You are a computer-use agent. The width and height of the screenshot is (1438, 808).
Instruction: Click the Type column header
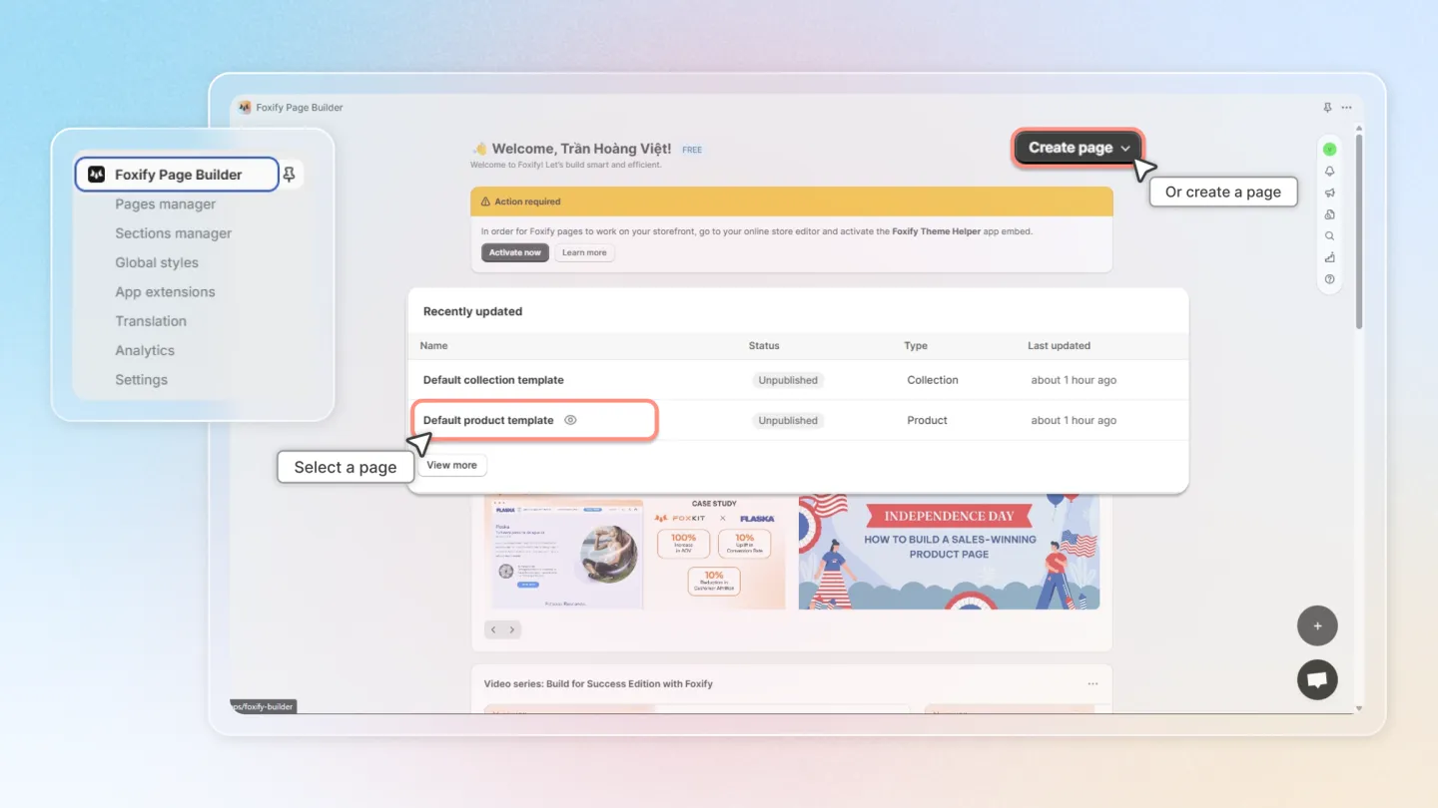click(x=916, y=346)
